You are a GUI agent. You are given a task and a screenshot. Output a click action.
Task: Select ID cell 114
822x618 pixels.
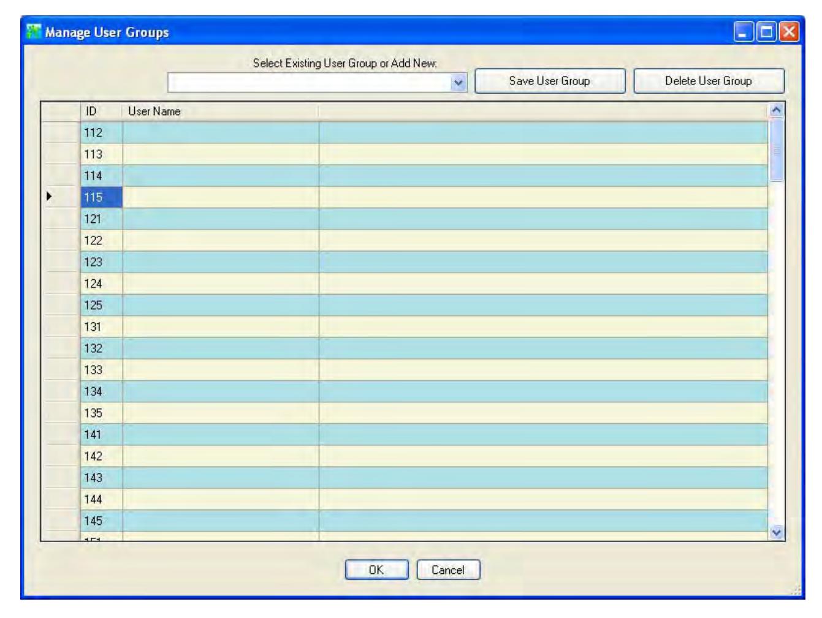102,176
